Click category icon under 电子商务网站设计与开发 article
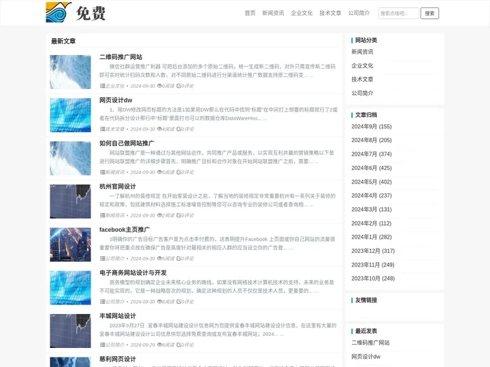 pyautogui.click(x=103, y=302)
